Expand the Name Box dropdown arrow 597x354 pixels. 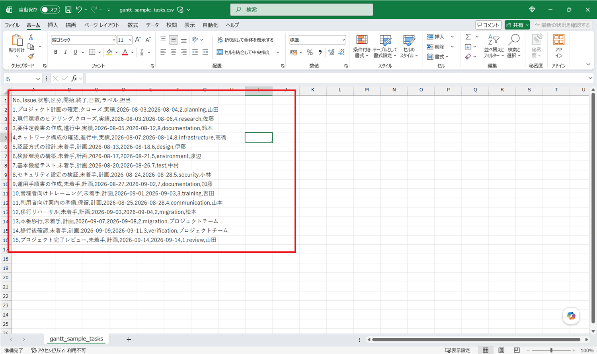[x=38, y=79]
